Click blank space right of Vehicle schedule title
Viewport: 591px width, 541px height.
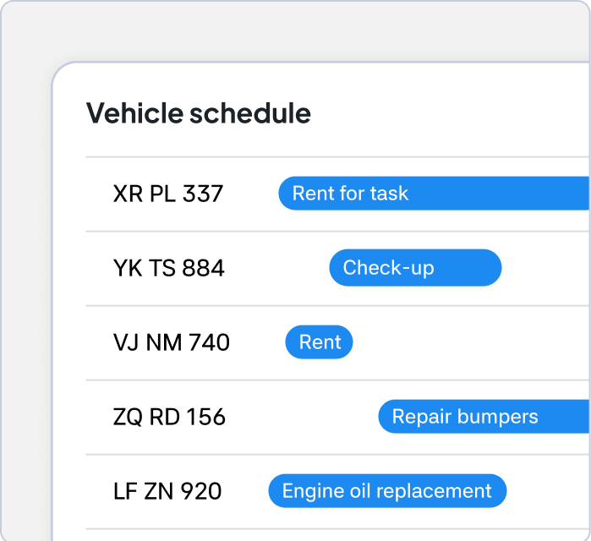click(x=448, y=113)
